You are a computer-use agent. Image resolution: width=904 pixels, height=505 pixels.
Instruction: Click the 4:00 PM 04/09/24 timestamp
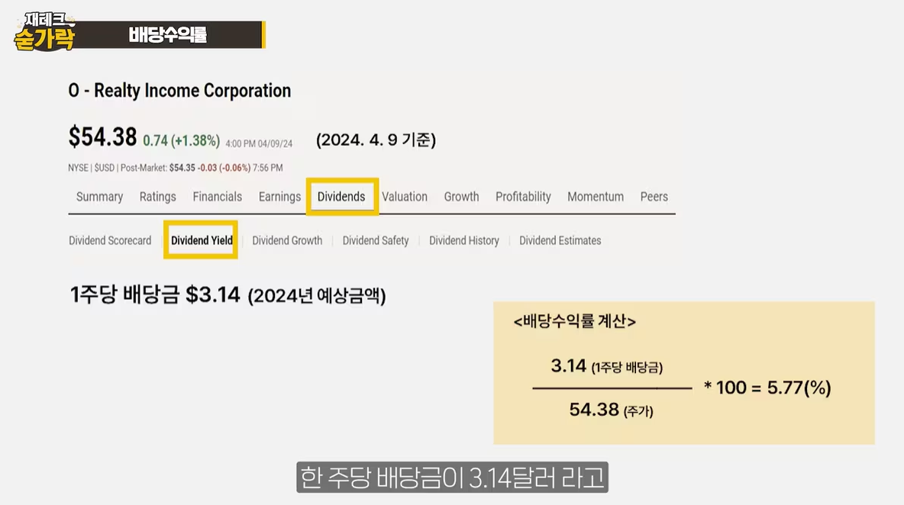pos(259,143)
